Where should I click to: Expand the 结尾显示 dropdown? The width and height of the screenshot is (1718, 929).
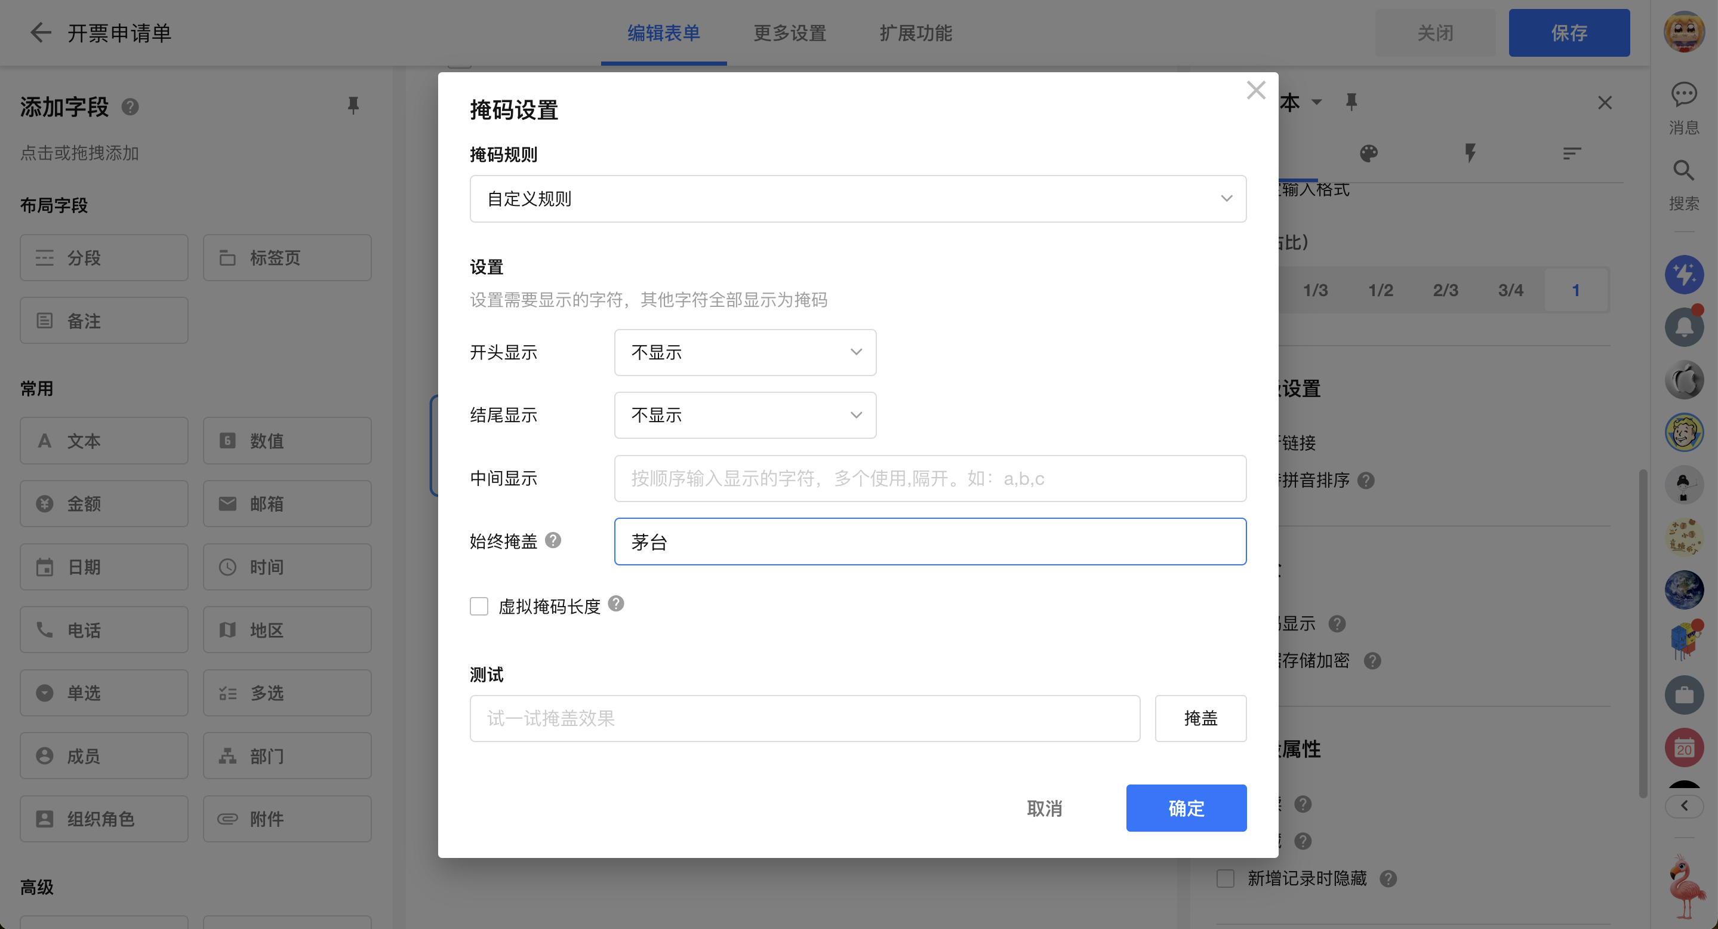(744, 416)
